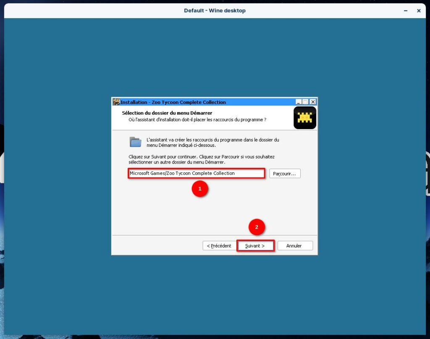Cancel installation with the Annuler button
Viewport: 430px width, 339px height.
(294, 246)
